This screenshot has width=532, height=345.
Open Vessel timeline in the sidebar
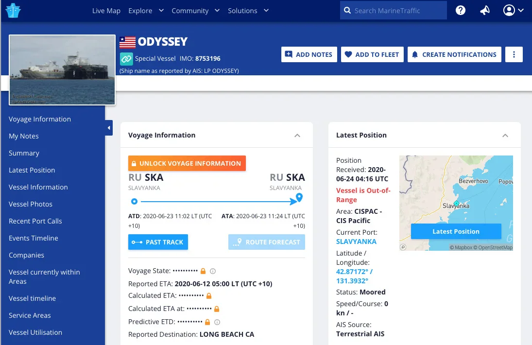click(32, 298)
